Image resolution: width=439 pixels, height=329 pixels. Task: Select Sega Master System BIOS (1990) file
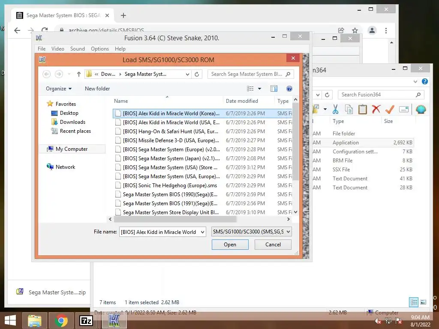(170, 194)
